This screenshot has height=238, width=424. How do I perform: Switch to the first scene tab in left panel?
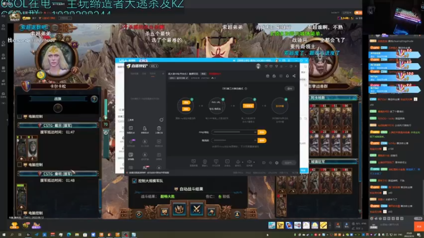click(135, 74)
